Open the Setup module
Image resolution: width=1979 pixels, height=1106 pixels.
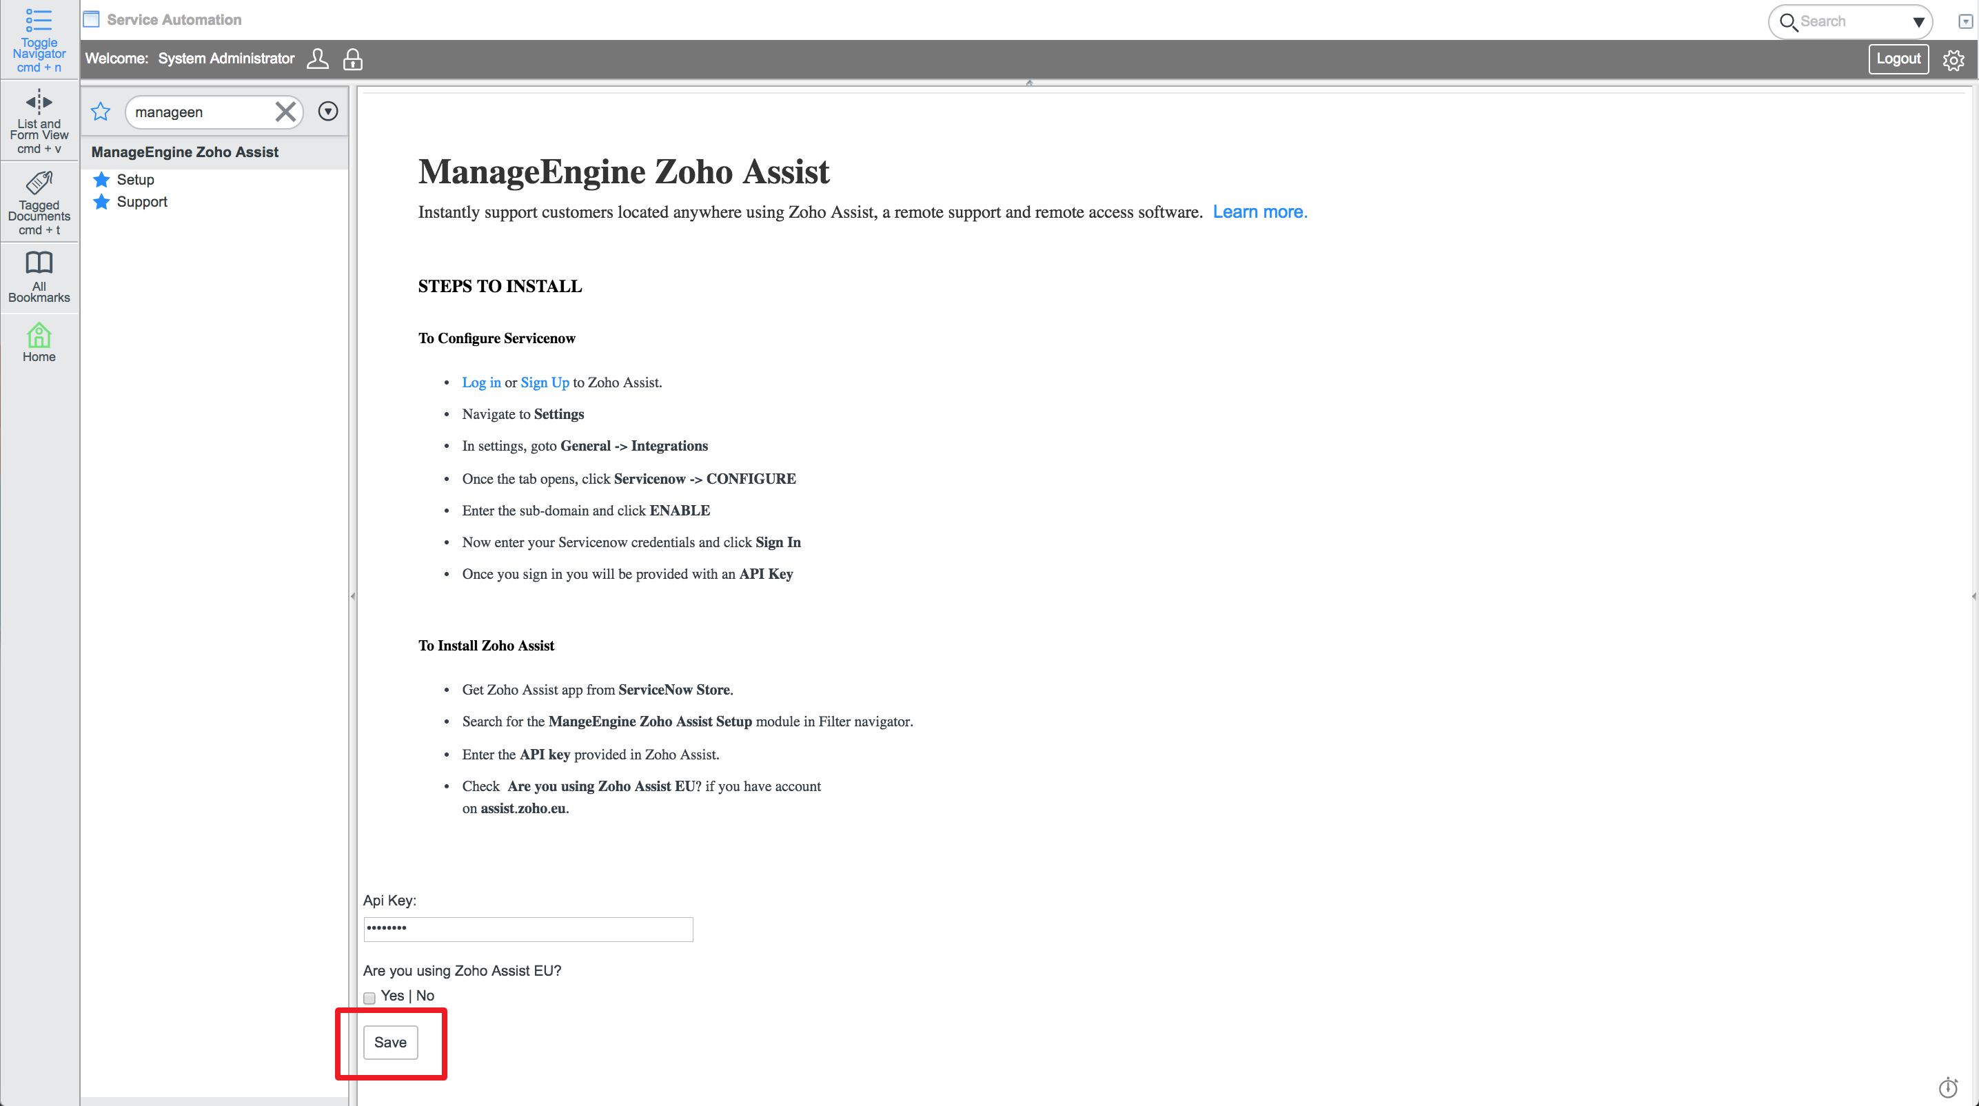pos(135,180)
